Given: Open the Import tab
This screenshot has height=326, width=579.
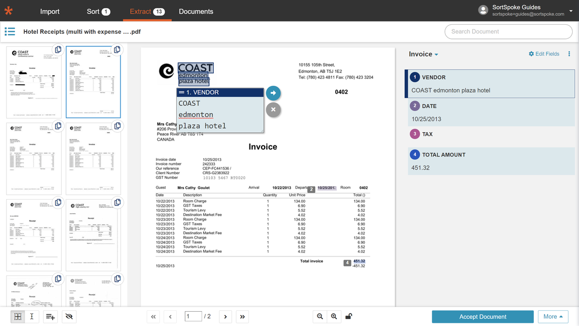Looking at the screenshot, I should point(50,12).
